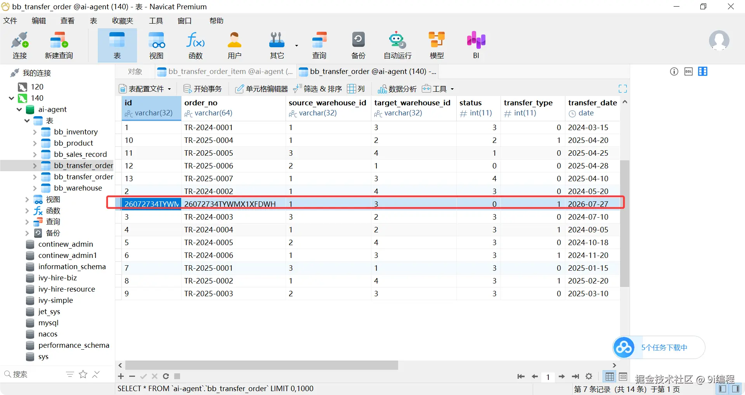The image size is (745, 395).
Task: Collapse the ai-agent database node
Action: 19,110
